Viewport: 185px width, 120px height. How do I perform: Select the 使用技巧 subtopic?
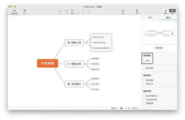click(x=95, y=64)
